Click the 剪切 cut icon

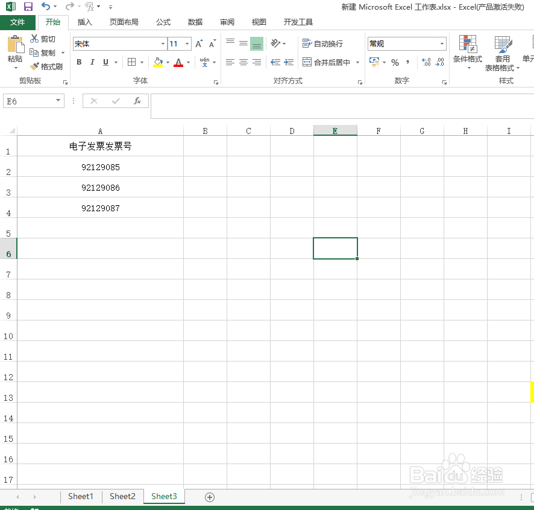click(x=43, y=38)
